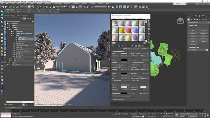
Task: Select the Cameras category icon in Create panel
Action: point(197,20)
